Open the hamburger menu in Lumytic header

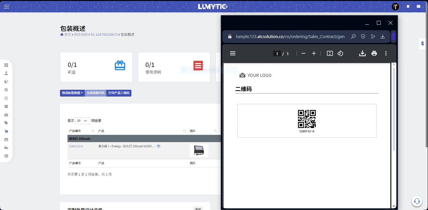(7, 7)
